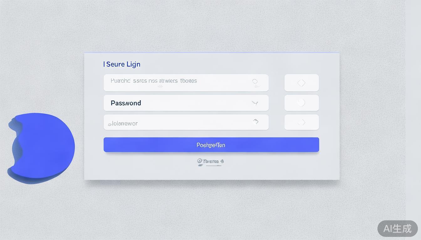Click the diamond icon button beside the third field
This screenshot has height=240, width=421.
coord(301,122)
